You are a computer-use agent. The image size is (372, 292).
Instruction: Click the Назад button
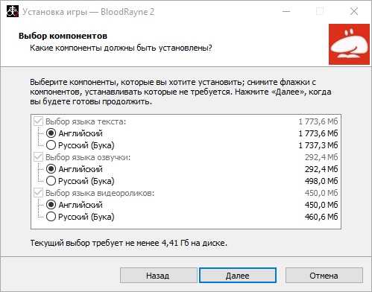159,276
